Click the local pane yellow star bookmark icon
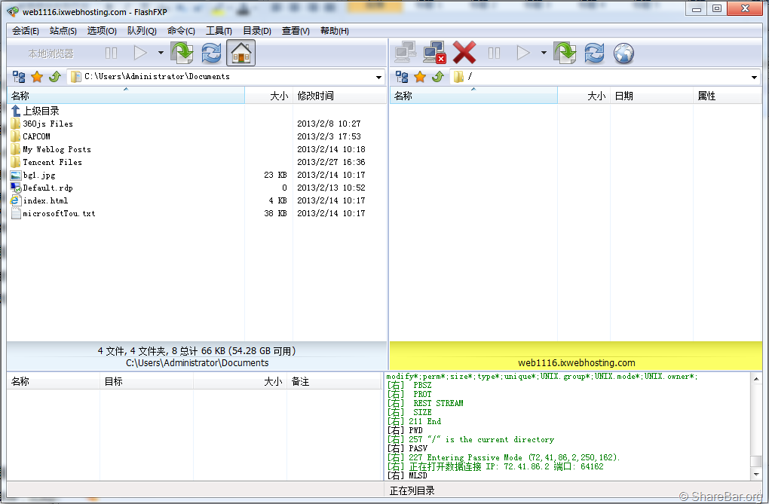769x504 pixels. pyautogui.click(x=37, y=77)
